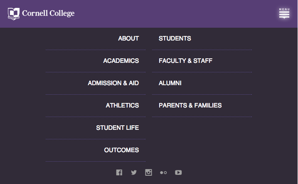Open the ATHLETICS menu item

[122, 105]
